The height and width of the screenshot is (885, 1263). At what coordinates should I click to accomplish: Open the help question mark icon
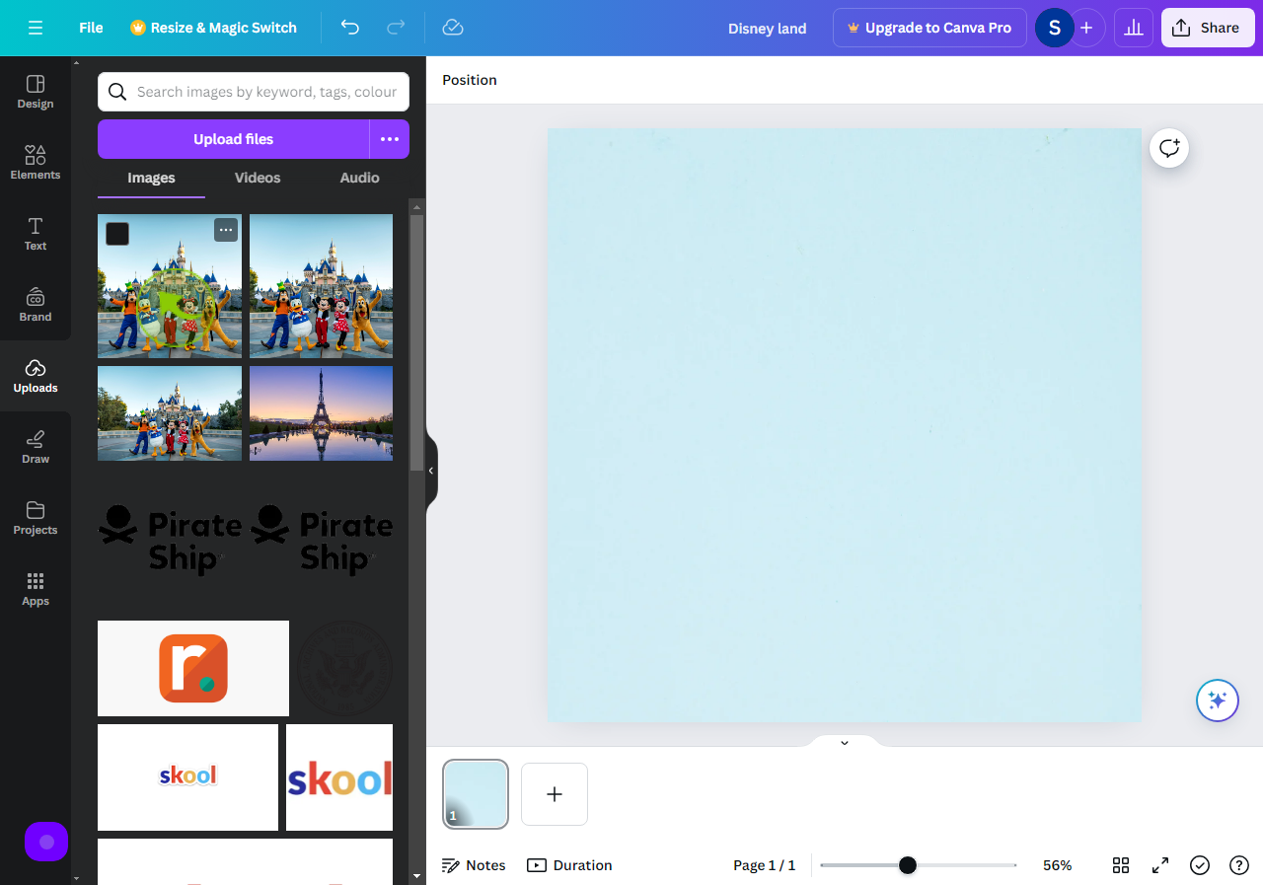[x=1239, y=865]
